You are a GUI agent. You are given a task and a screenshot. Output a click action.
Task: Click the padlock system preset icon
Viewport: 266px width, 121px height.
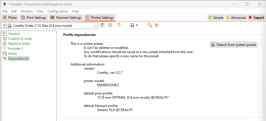click(x=132, y=25)
